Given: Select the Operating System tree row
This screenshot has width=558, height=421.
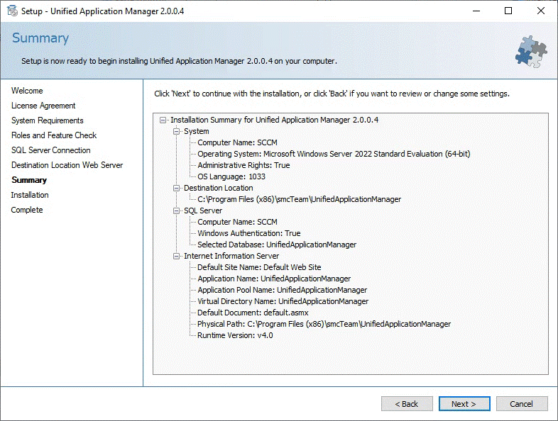Looking at the screenshot, I should (x=334, y=155).
